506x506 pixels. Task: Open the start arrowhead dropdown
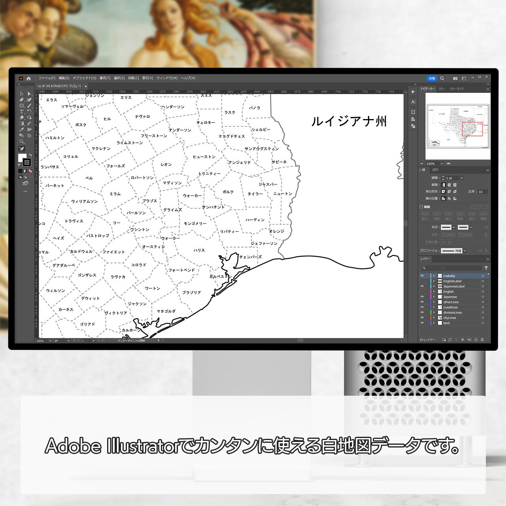point(454,227)
